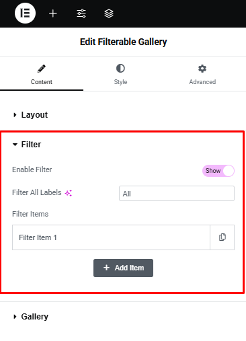Image resolution: width=246 pixels, height=341 pixels.
Task: Click the Style half-circle icon
Action: (120, 69)
